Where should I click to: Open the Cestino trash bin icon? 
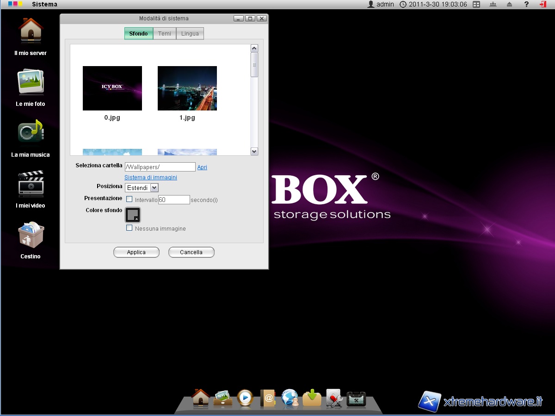click(31, 235)
